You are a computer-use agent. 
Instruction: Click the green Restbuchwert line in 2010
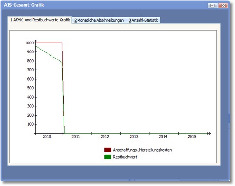tap(49, 54)
